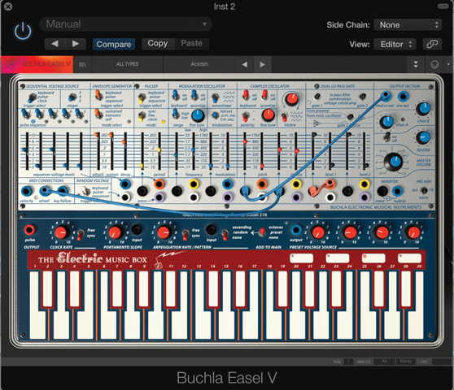Viewport: 454px width, 390px height.
Task: Click the pink patch cable plug
Action: 314,190
